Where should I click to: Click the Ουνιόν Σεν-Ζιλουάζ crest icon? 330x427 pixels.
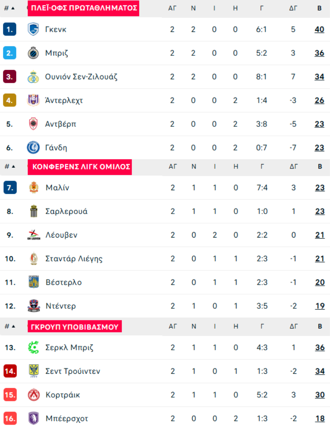pos(33,77)
